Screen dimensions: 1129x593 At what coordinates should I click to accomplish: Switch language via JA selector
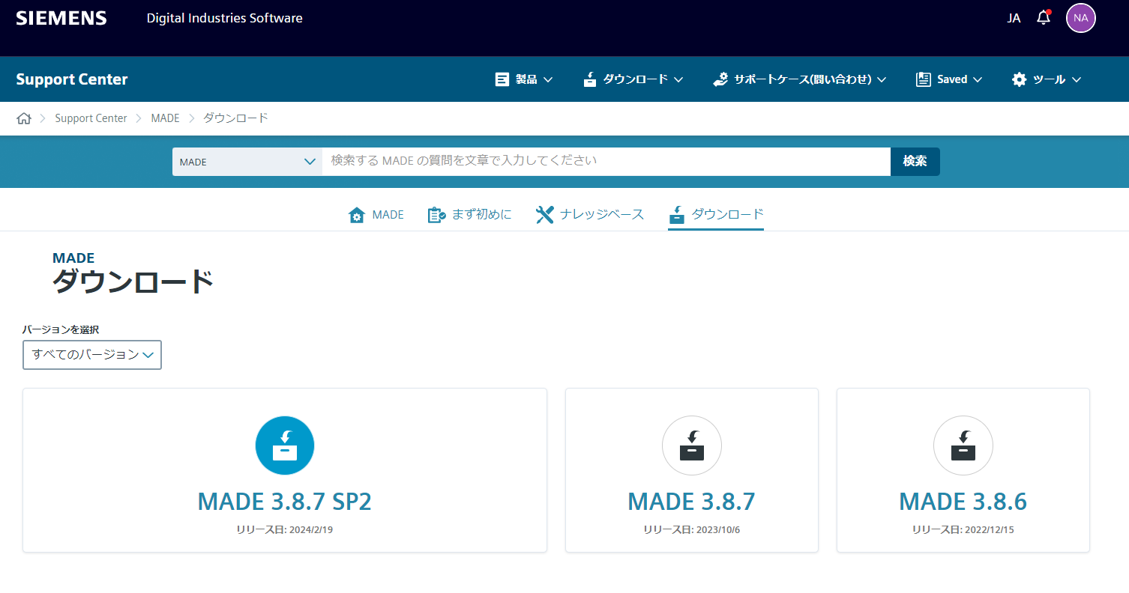click(x=1014, y=18)
